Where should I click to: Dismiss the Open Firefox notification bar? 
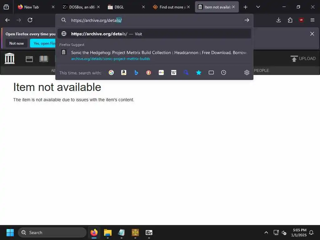point(312,34)
